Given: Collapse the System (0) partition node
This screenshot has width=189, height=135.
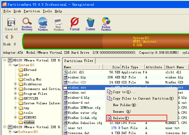Looking at the screenshot, I should [10, 65].
